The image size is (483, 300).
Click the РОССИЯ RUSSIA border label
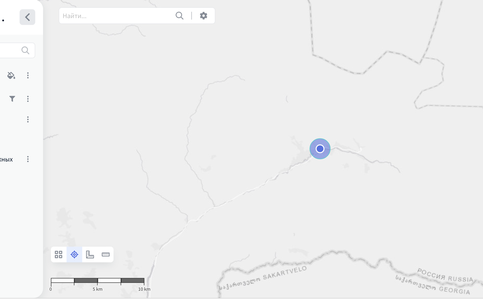445,275
